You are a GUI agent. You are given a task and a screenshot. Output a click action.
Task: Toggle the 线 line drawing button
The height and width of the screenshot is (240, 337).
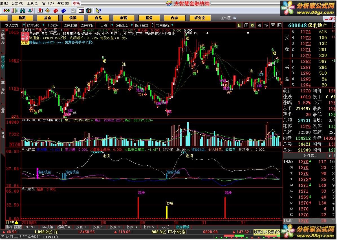point(259,25)
